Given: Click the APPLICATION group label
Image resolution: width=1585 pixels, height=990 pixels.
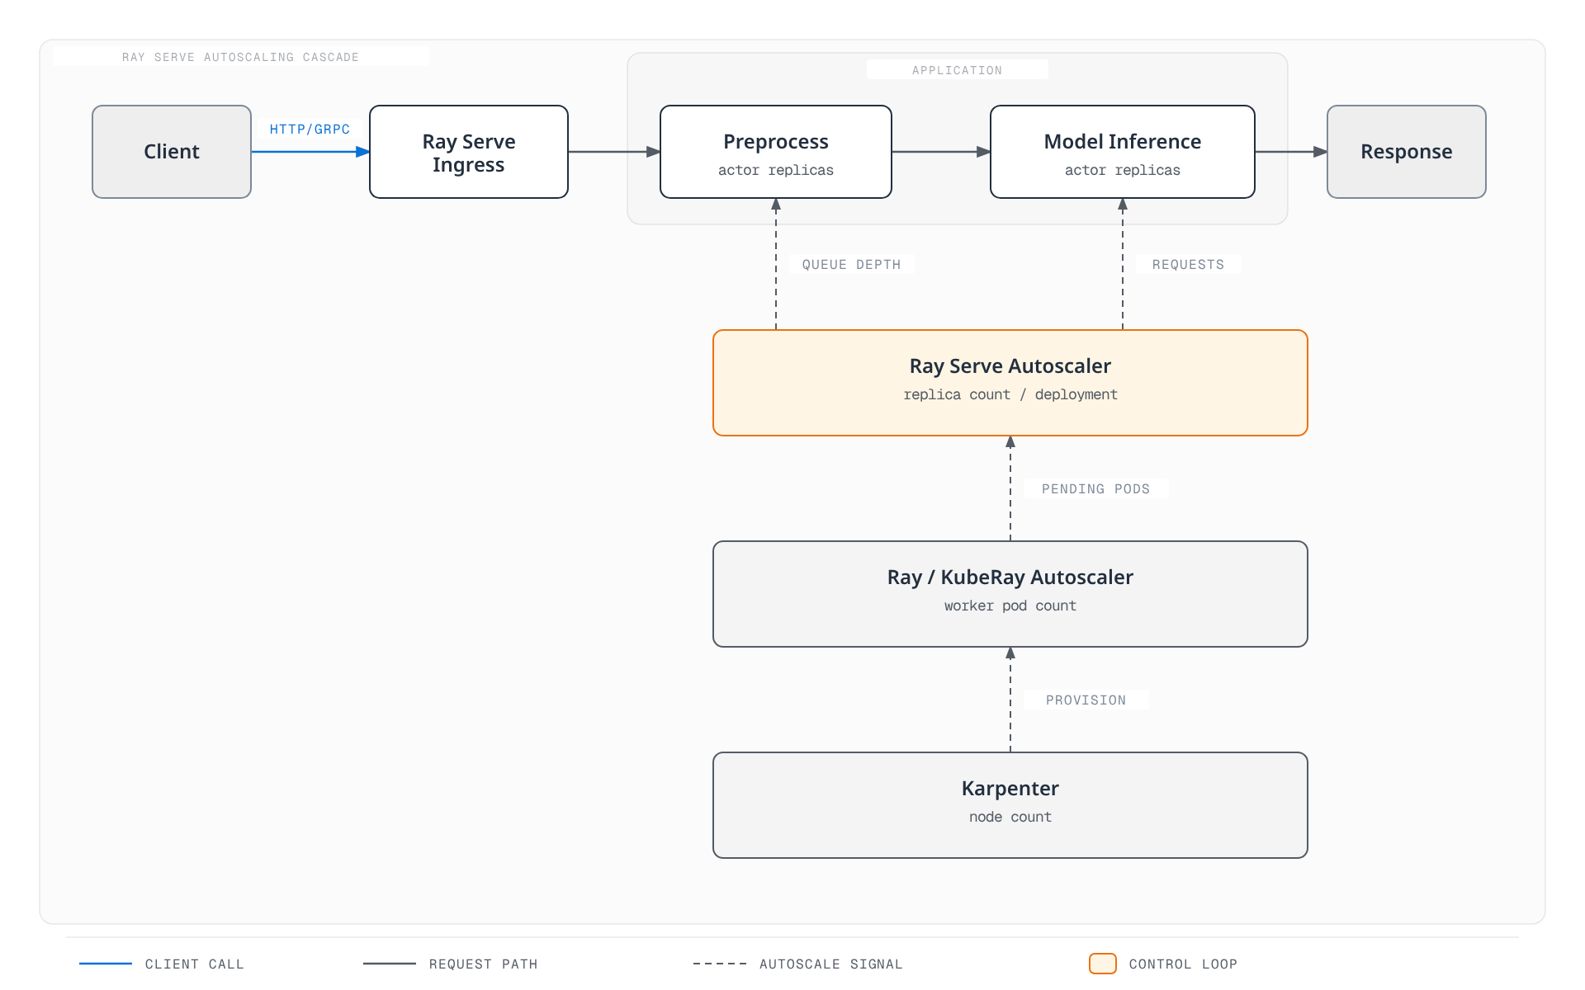Looking at the screenshot, I should pos(957,70).
